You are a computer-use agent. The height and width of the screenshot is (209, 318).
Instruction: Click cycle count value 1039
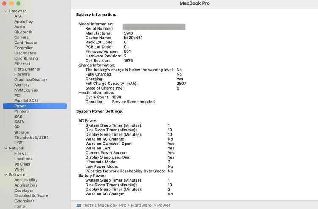[x=117, y=97]
